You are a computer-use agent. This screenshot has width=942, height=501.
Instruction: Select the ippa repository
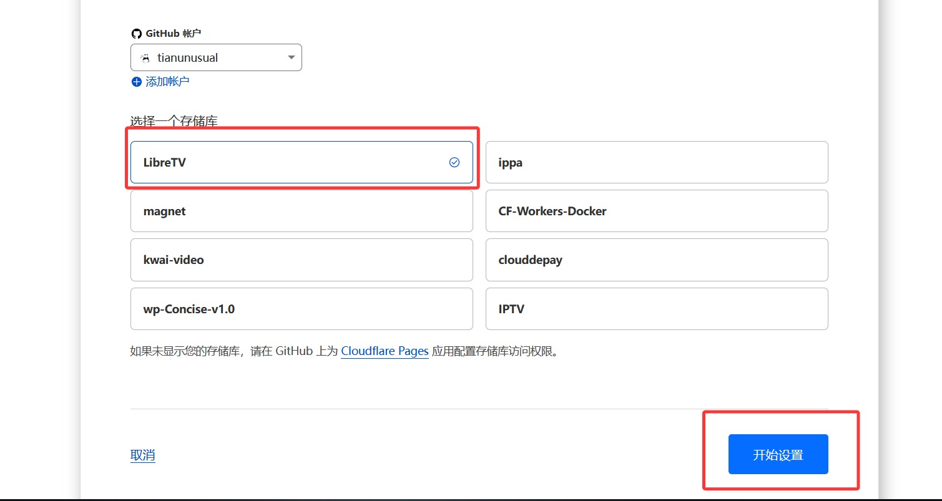pyautogui.click(x=657, y=162)
